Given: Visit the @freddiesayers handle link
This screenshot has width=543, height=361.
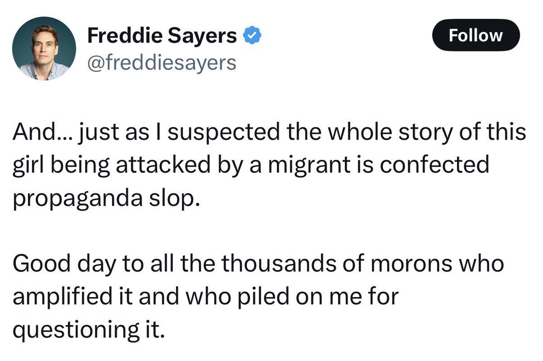Looking at the screenshot, I should pyautogui.click(x=162, y=62).
